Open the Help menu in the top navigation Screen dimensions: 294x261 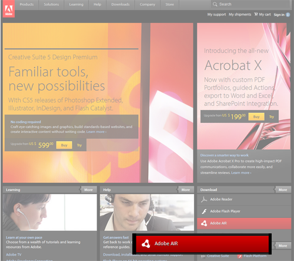[x=98, y=4]
